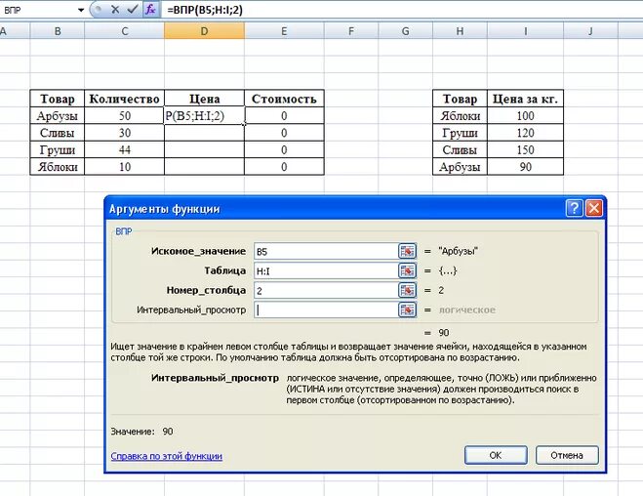This screenshot has height=496, width=643.
Task: Click the Цена за кг. header cell
Action: pos(525,99)
